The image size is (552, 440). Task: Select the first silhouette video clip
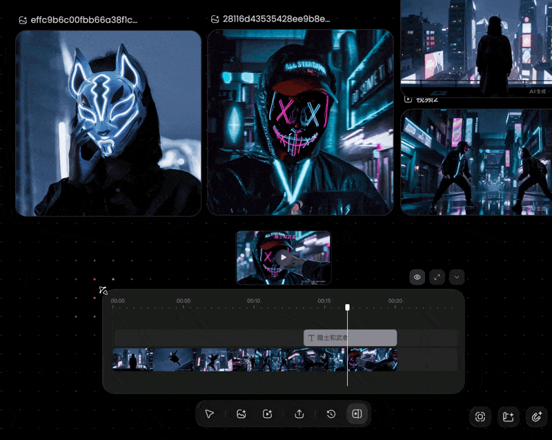[132, 359]
